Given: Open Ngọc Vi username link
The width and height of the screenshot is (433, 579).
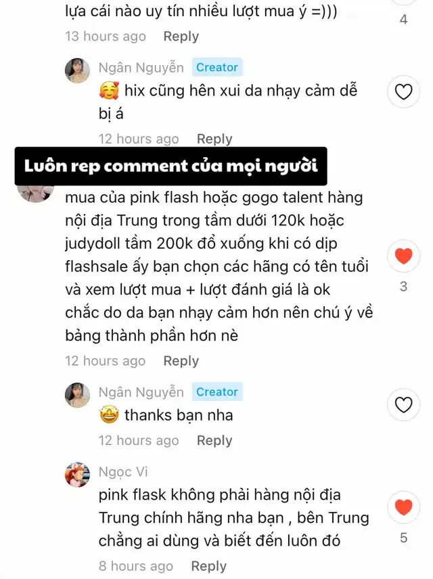Looking at the screenshot, I should click(x=123, y=472).
